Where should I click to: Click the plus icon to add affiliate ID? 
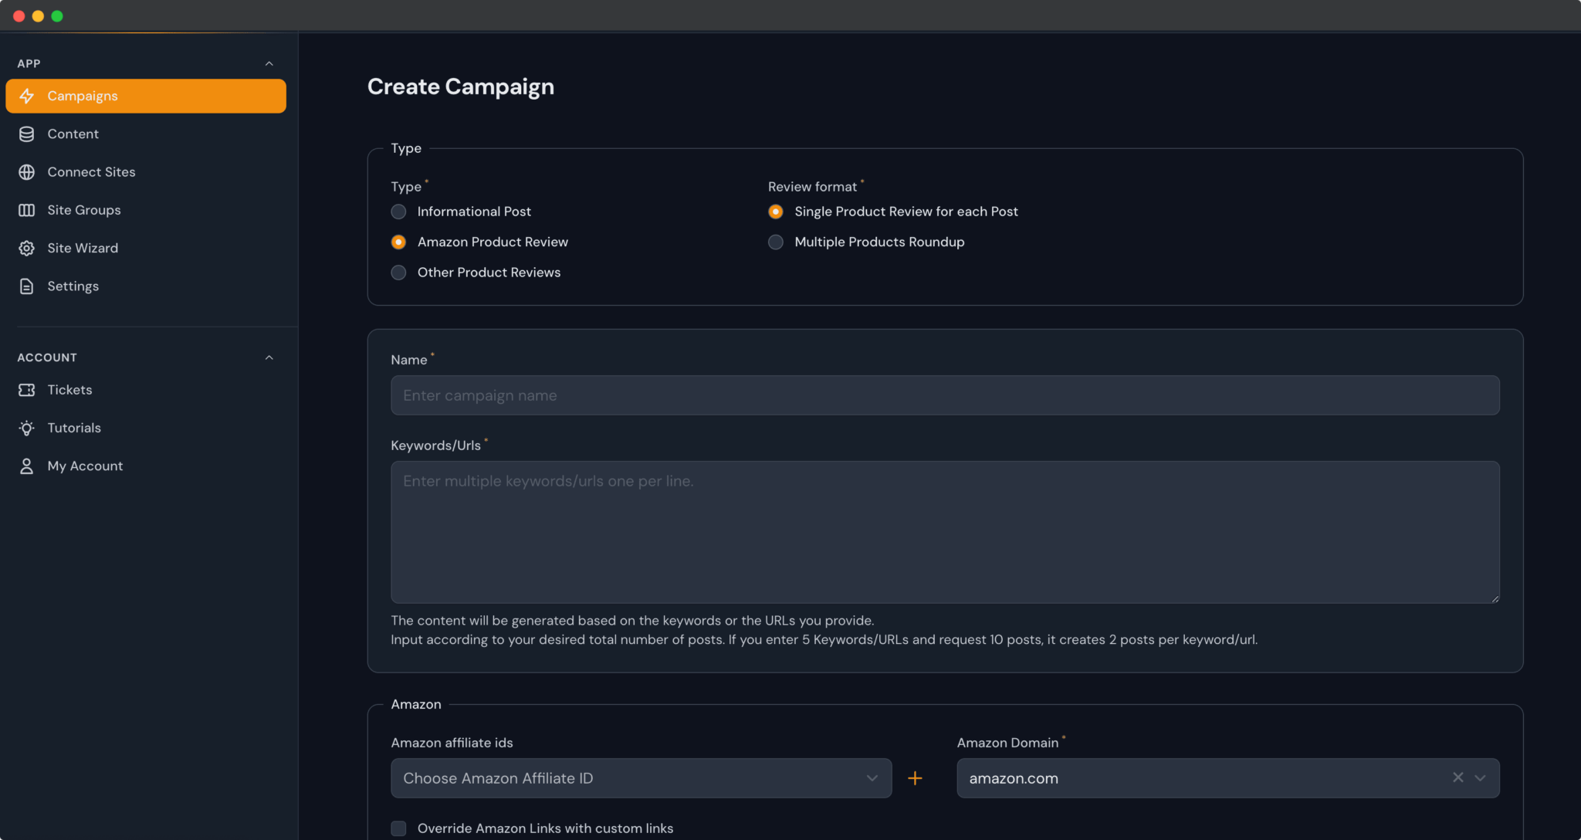(x=915, y=778)
